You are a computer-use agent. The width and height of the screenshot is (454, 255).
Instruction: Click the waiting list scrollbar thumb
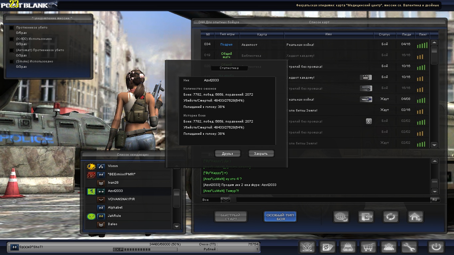tap(177, 198)
